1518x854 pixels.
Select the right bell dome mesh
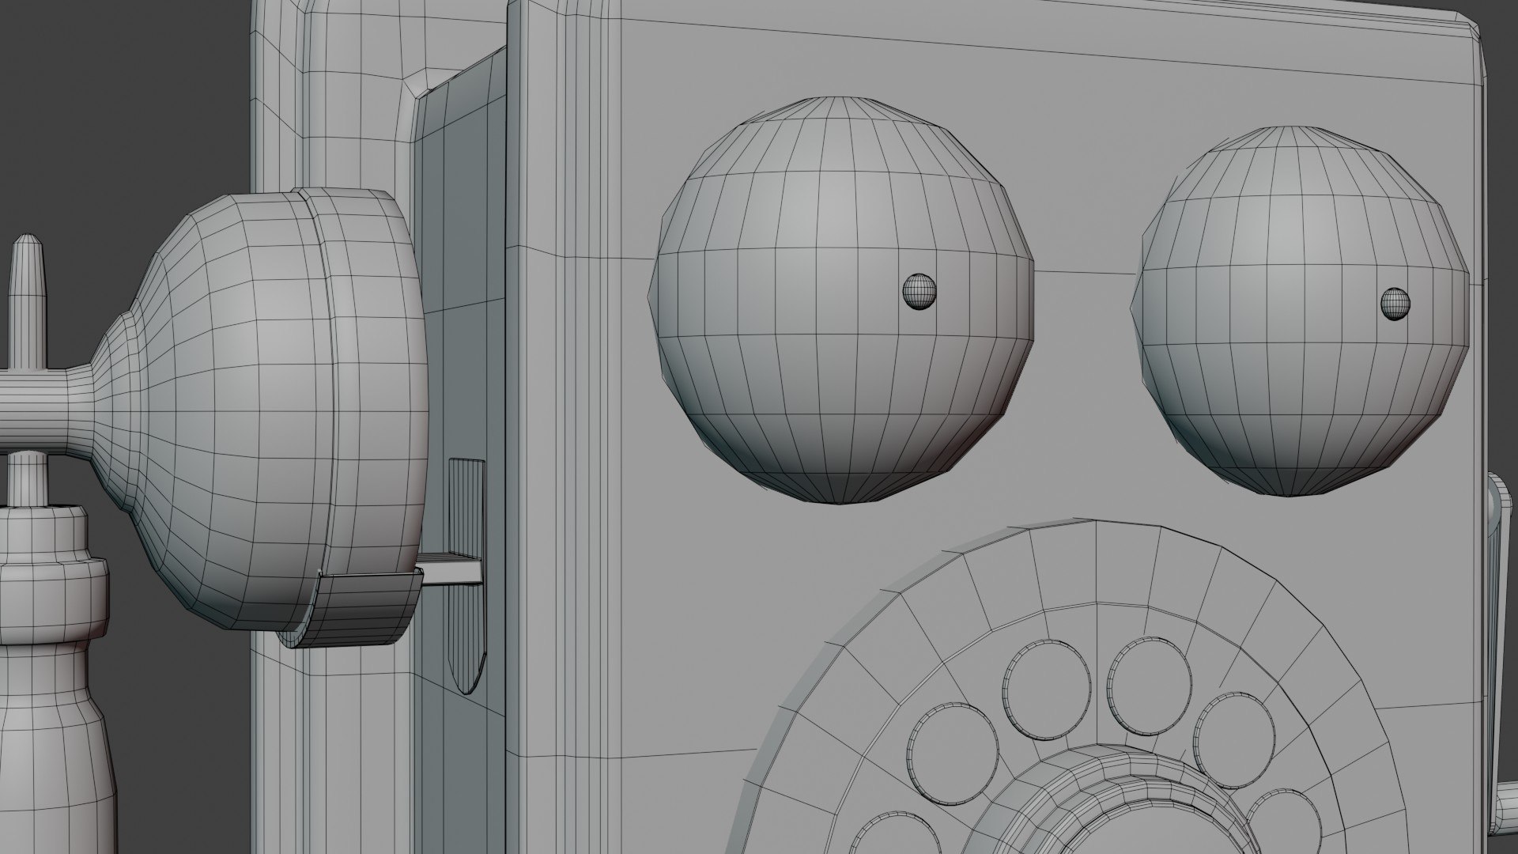[x=1301, y=312]
